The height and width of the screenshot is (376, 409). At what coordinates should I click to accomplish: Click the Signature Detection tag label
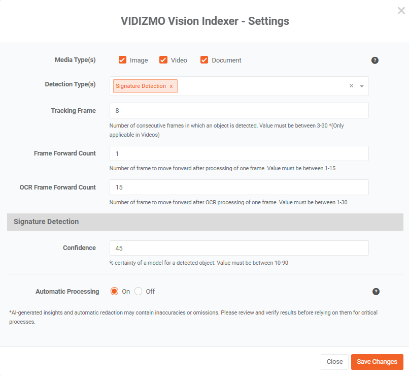(x=141, y=86)
